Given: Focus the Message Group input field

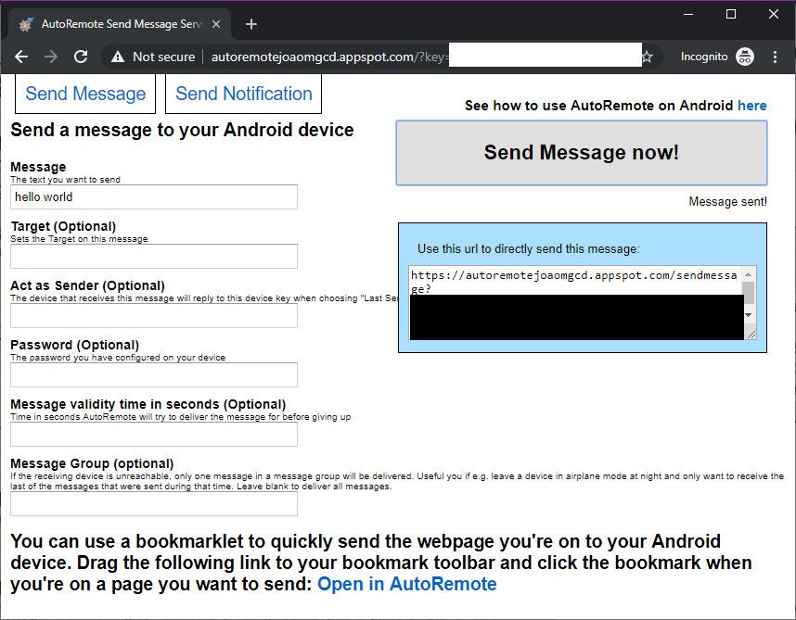Looking at the screenshot, I should click(154, 503).
